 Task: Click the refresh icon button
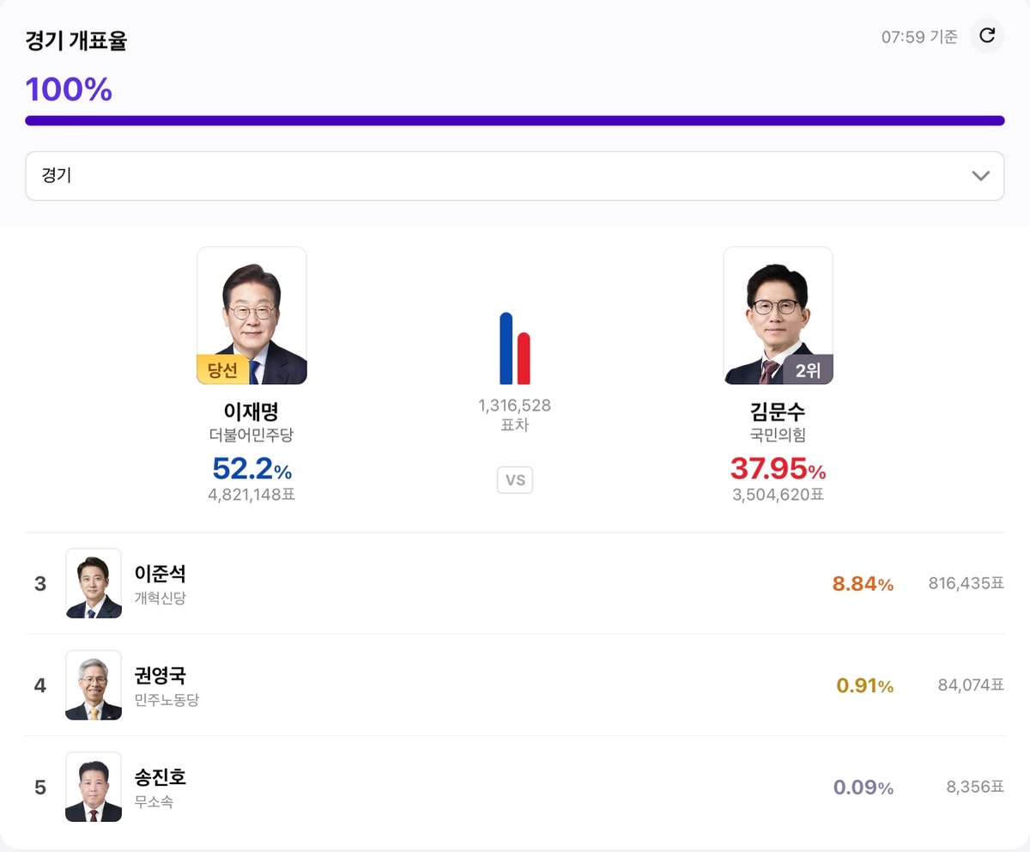(987, 36)
